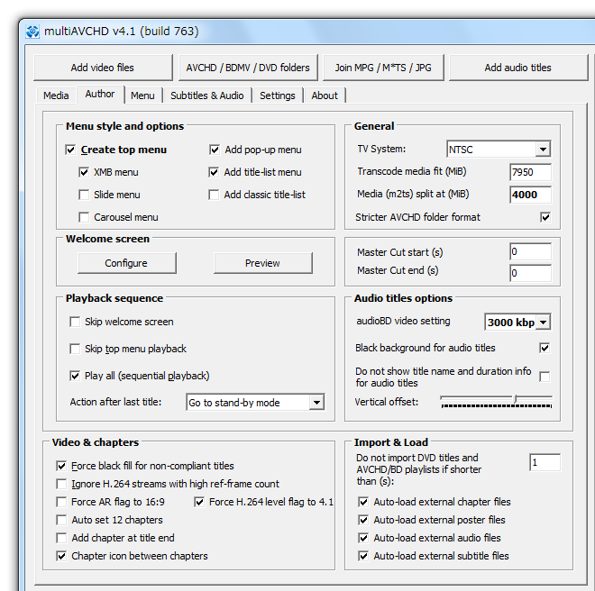Click the multiAVCHD title bar app icon
Image resolution: width=595 pixels, height=591 pixels.
tap(32, 32)
